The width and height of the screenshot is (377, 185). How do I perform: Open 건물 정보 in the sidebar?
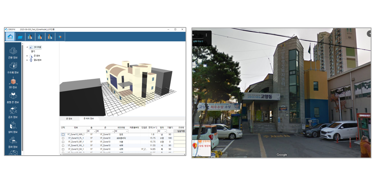pos(13,53)
